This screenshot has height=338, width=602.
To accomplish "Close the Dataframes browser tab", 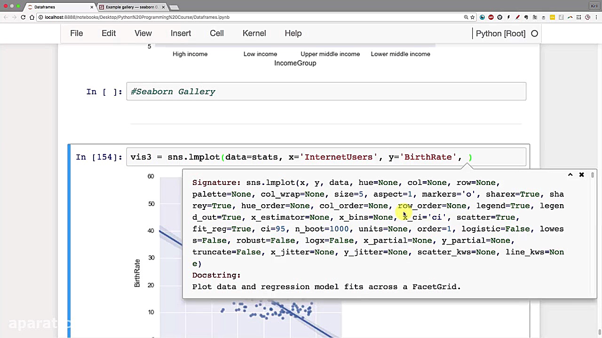I will pos(92,7).
